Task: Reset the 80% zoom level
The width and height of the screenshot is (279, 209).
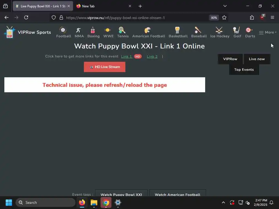Action: (x=214, y=18)
